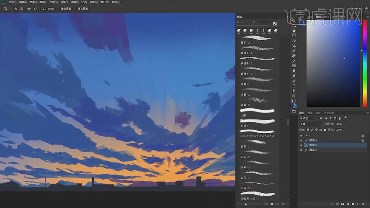The height and width of the screenshot is (208, 370).
Task: Click the 填充屏幕 button
Action: (83, 9)
